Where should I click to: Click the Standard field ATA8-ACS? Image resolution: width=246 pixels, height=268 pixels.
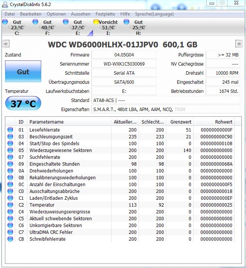point(166,100)
